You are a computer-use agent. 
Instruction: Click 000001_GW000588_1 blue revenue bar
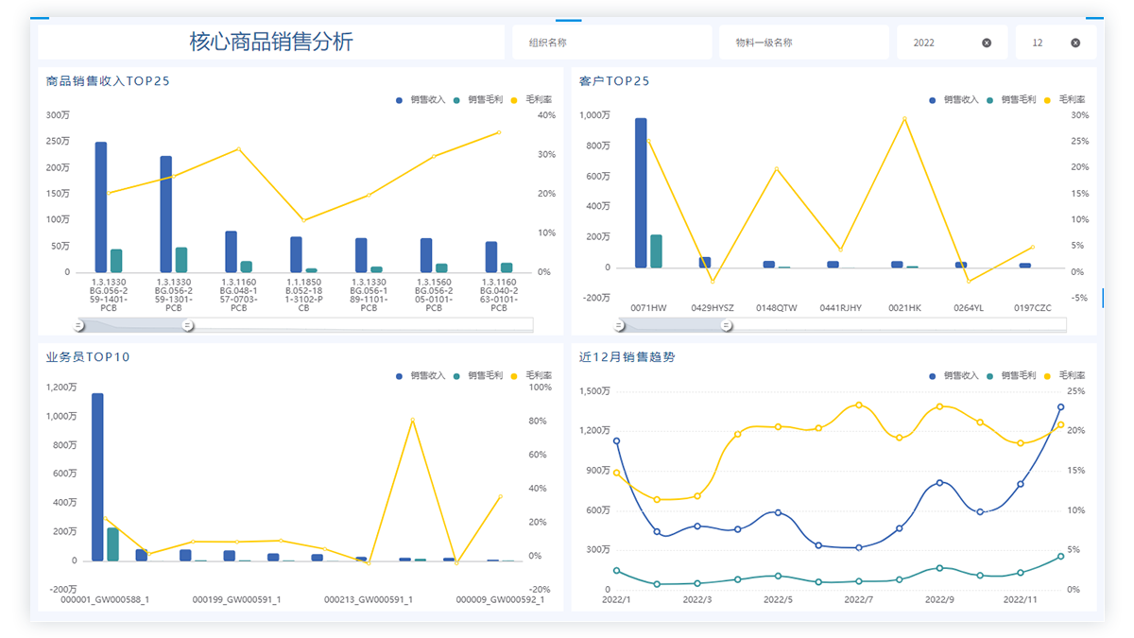pos(97,477)
